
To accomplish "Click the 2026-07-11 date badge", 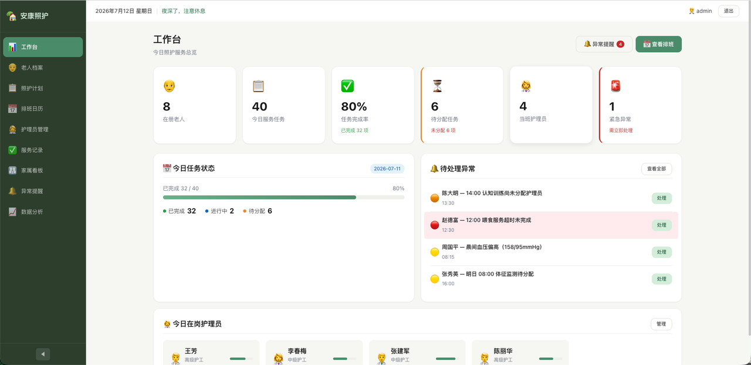I will coord(387,168).
